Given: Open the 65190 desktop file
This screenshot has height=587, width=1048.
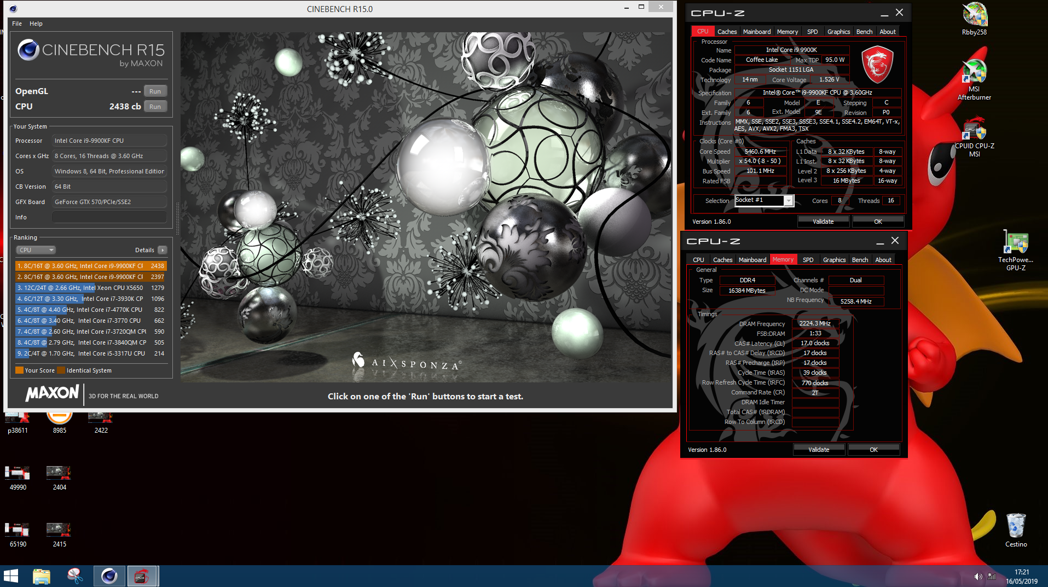Looking at the screenshot, I should [18, 535].
